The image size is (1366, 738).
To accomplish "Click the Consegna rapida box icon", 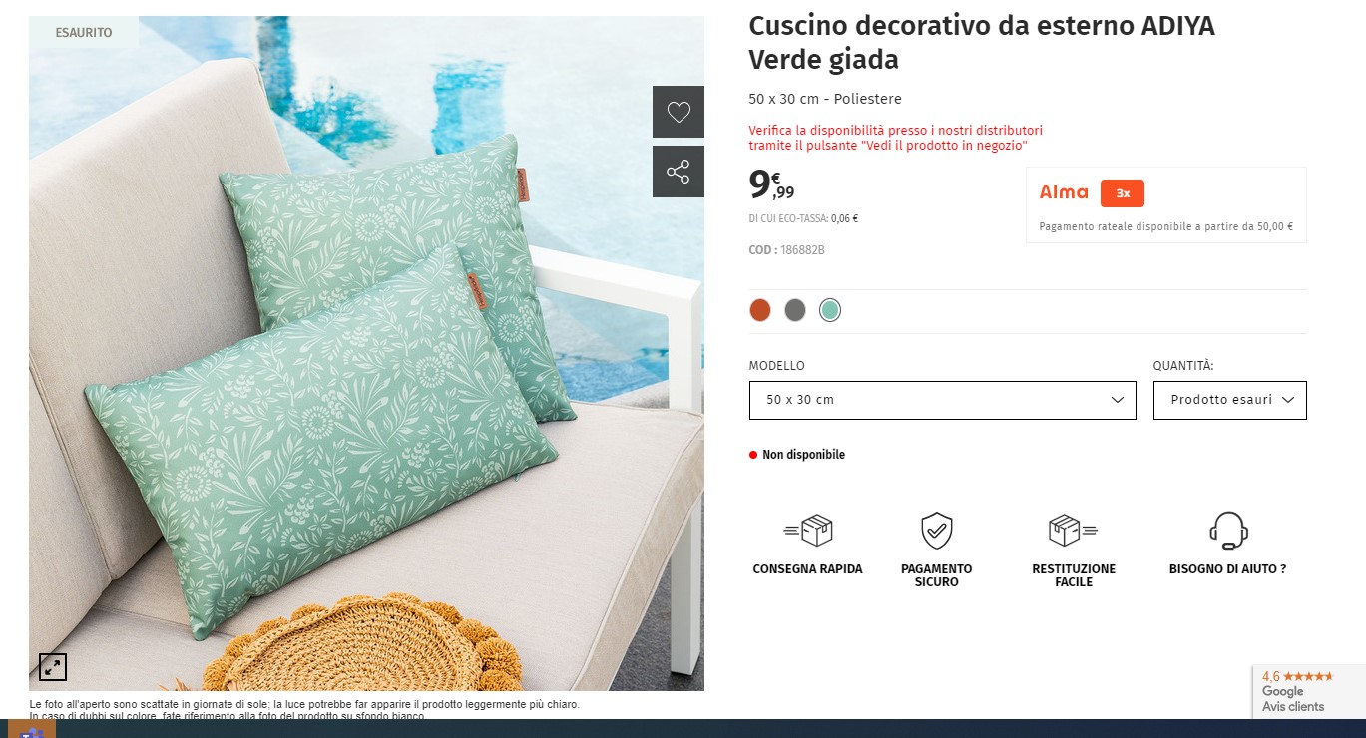I will (x=808, y=530).
